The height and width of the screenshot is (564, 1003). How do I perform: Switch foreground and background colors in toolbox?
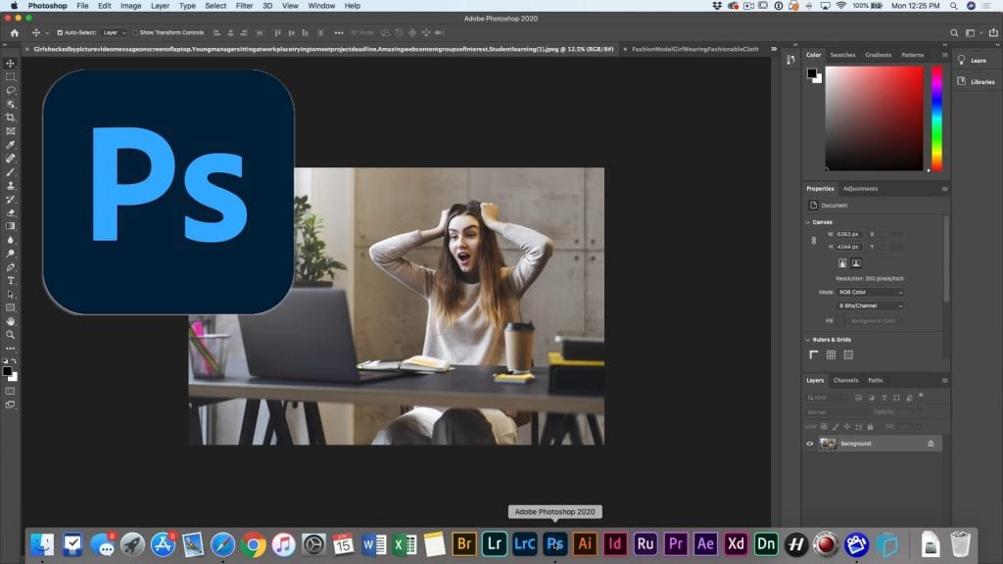click(14, 361)
